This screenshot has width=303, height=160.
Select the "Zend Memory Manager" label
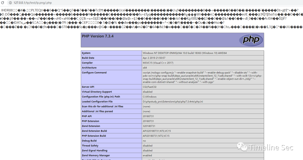point(96,155)
